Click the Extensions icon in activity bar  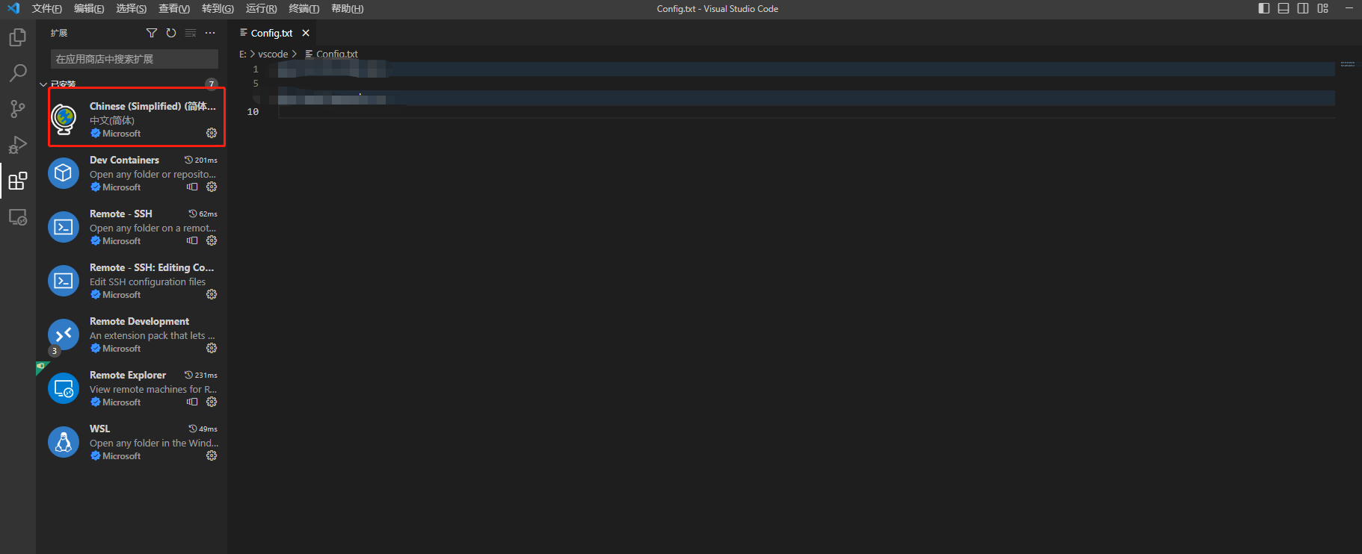[x=18, y=181]
